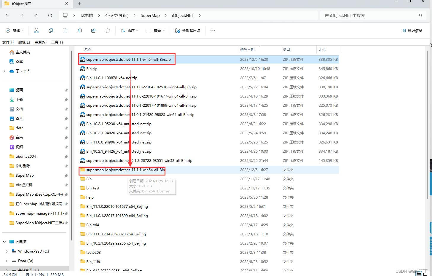
Task: Open the 工具(T) menu
Action: (57, 42)
